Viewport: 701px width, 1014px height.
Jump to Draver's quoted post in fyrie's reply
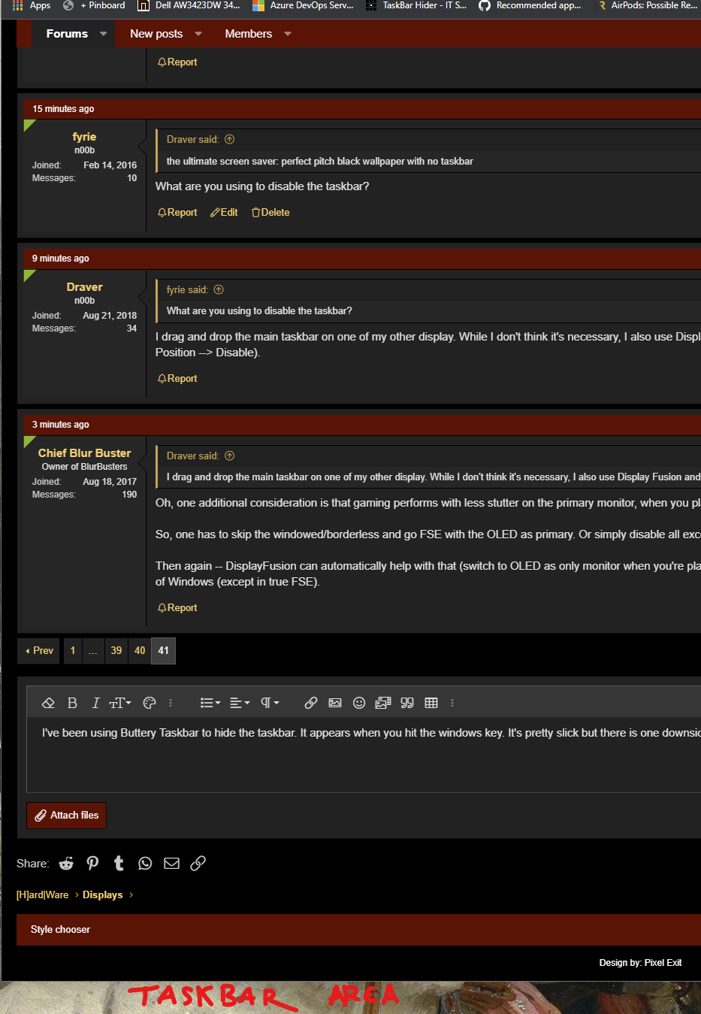[230, 139]
